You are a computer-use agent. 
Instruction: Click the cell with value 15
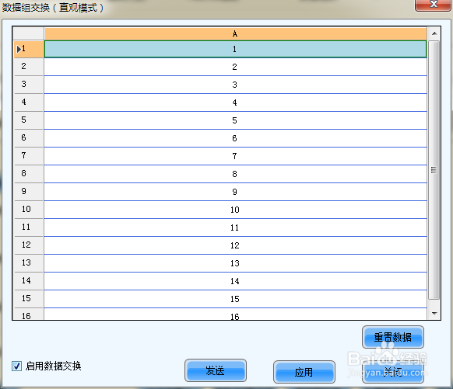click(x=236, y=299)
